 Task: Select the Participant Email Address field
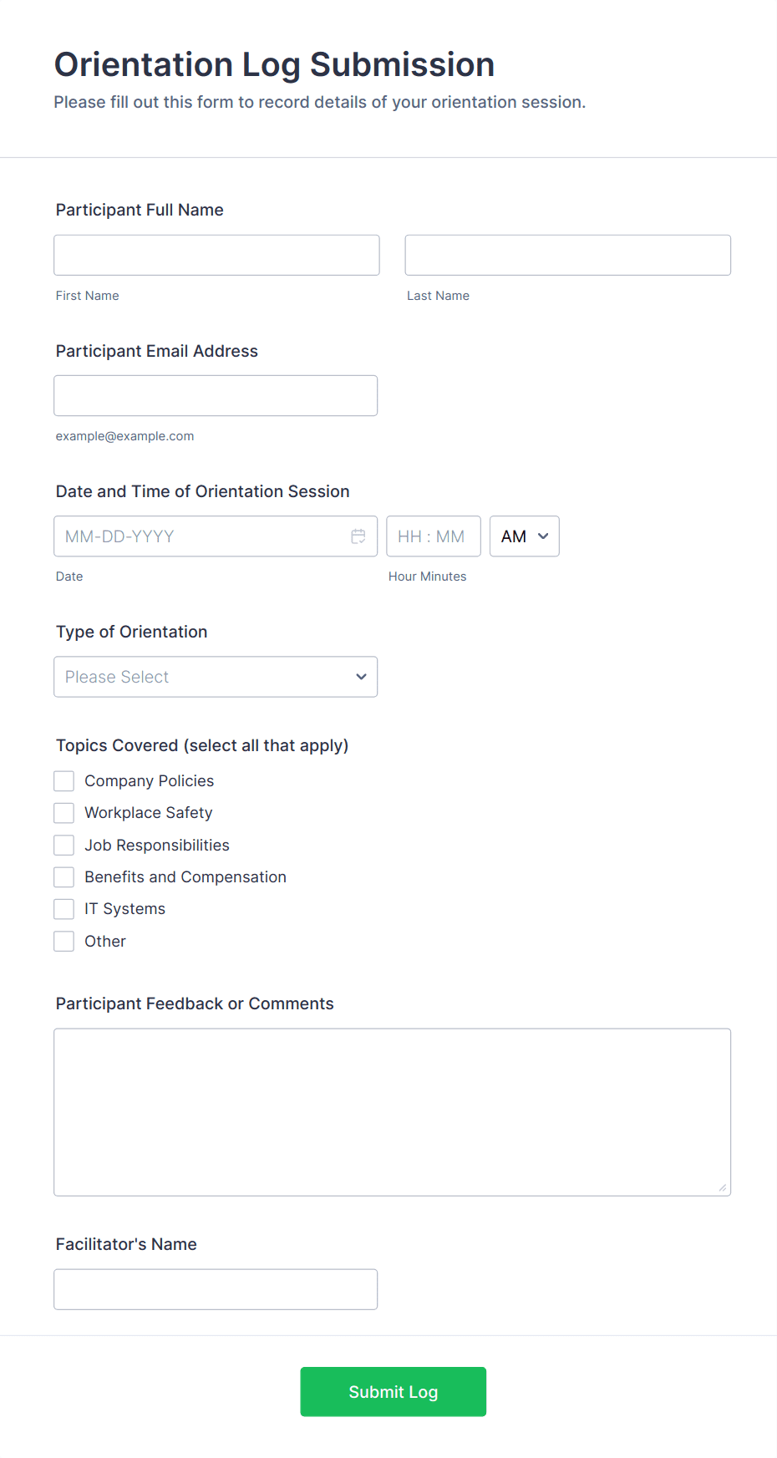[216, 395]
